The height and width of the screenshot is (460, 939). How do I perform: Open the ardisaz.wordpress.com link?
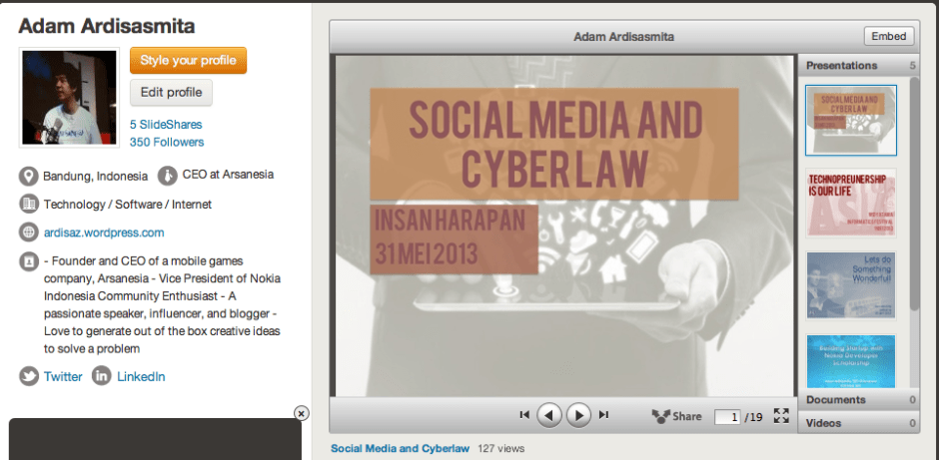coord(104,232)
